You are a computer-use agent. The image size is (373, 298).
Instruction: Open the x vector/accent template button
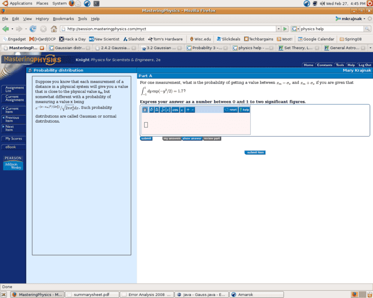182,110
